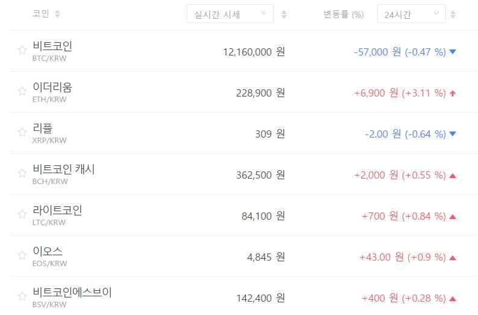
Task: Click the star icon beside EOS/KRW
Action: click(x=22, y=255)
